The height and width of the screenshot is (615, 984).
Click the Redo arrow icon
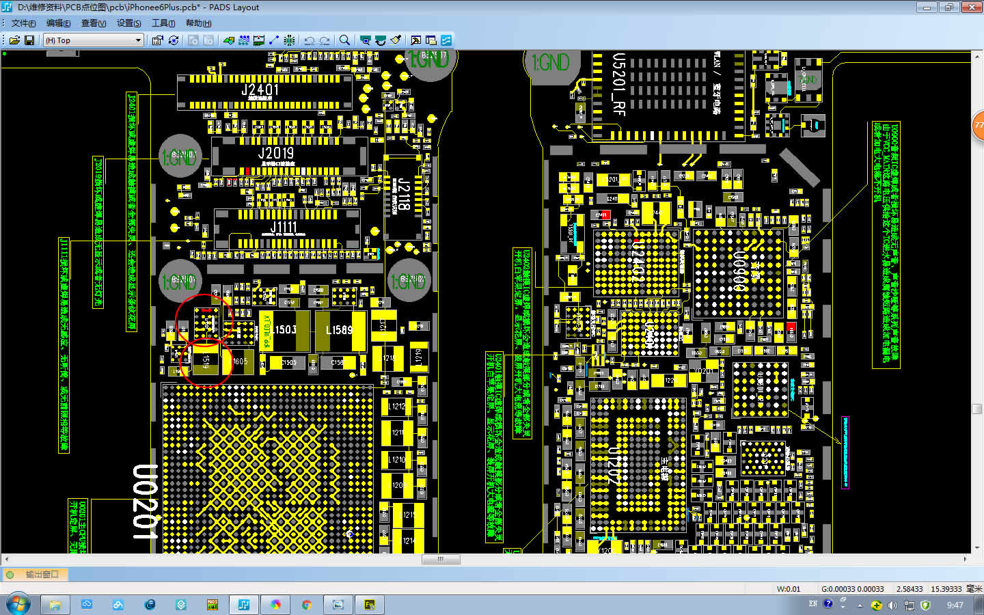click(x=325, y=40)
